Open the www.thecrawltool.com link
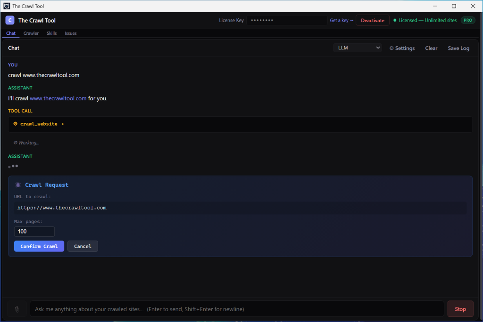483x322 pixels. pos(58,98)
